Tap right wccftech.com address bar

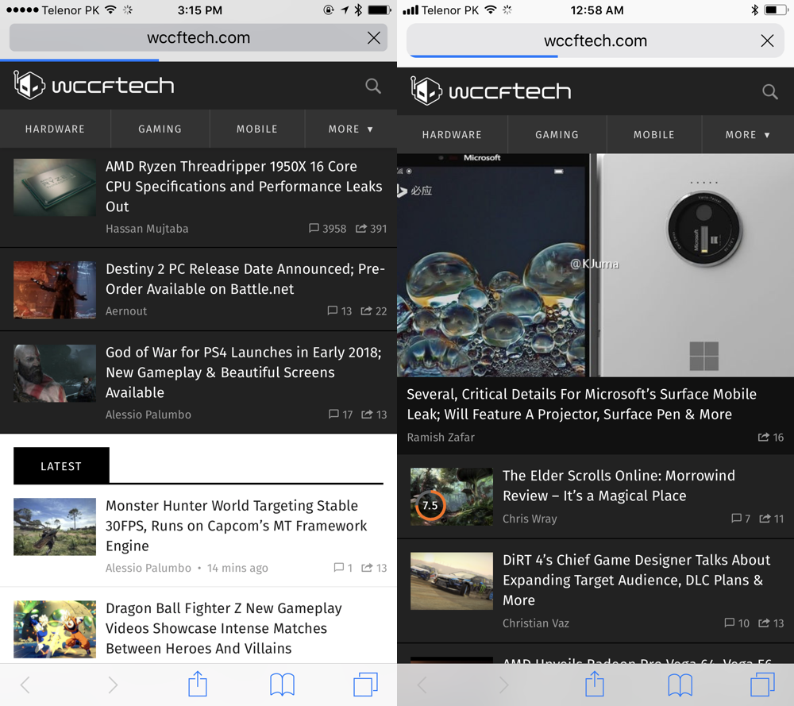595,41
